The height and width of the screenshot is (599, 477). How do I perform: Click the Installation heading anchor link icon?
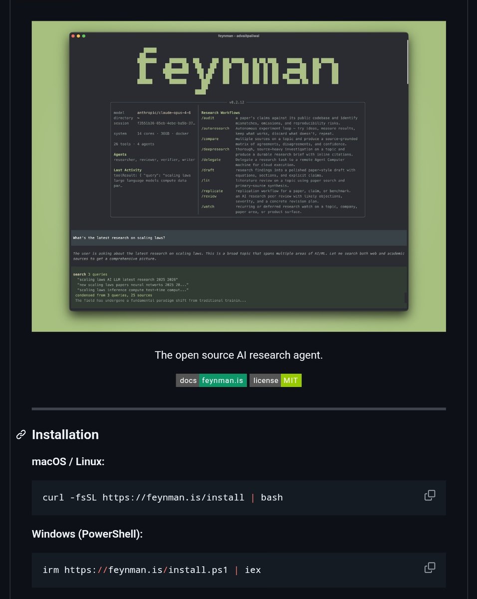click(20, 435)
